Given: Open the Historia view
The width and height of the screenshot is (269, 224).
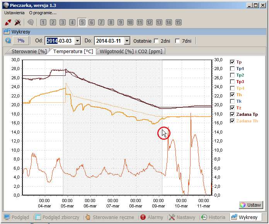Looking at the screenshot, I should pyautogui.click(x=213, y=217).
